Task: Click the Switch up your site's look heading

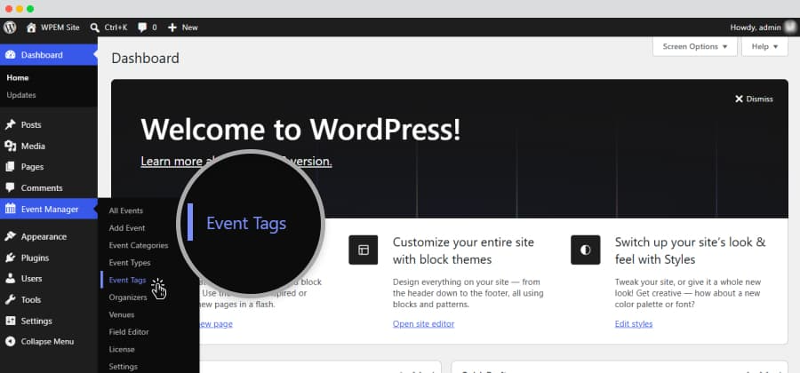Action: click(x=691, y=250)
